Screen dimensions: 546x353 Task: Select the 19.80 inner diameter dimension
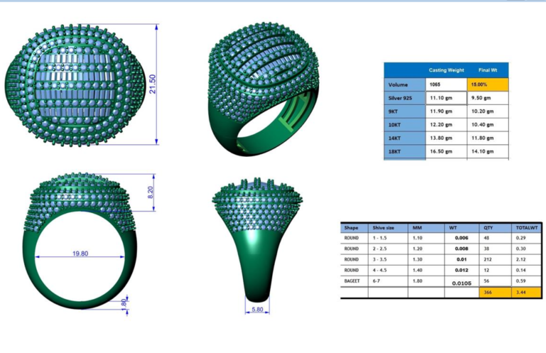tap(80, 254)
